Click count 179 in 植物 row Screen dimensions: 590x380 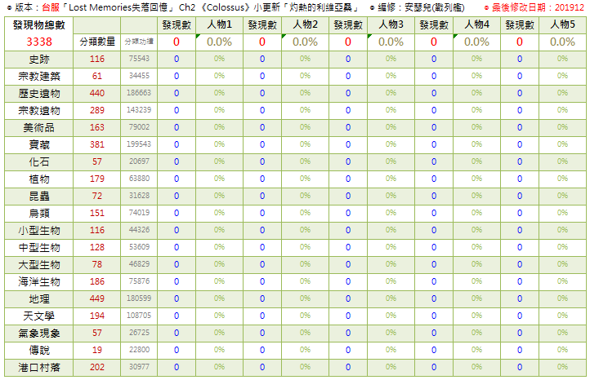tap(97, 179)
